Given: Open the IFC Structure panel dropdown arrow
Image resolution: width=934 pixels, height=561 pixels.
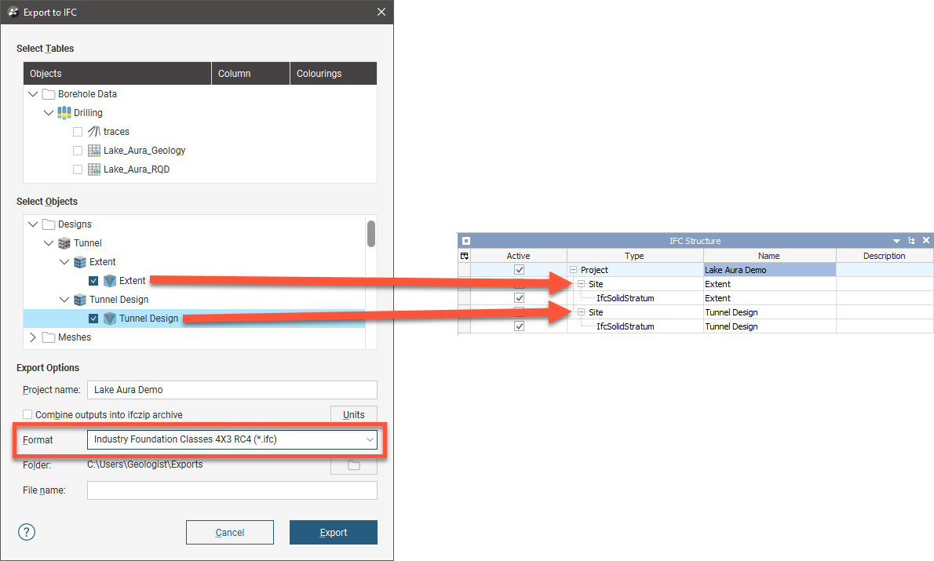Looking at the screenshot, I should pyautogui.click(x=896, y=241).
